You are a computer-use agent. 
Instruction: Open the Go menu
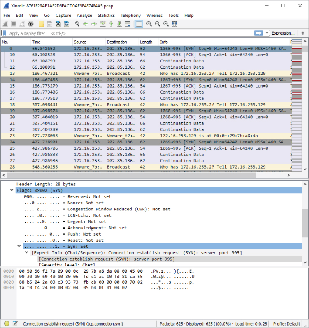pyautogui.click(x=47, y=16)
